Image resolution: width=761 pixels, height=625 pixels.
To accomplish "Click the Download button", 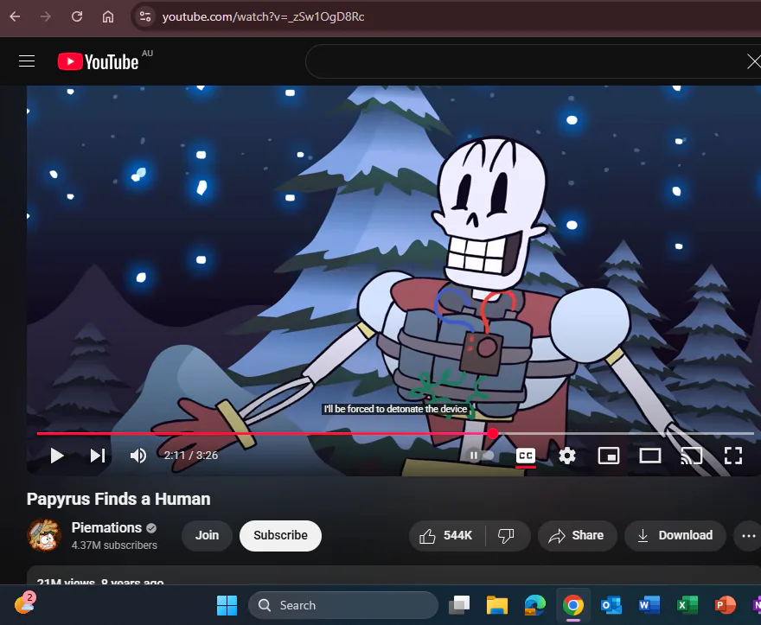I will (x=675, y=535).
